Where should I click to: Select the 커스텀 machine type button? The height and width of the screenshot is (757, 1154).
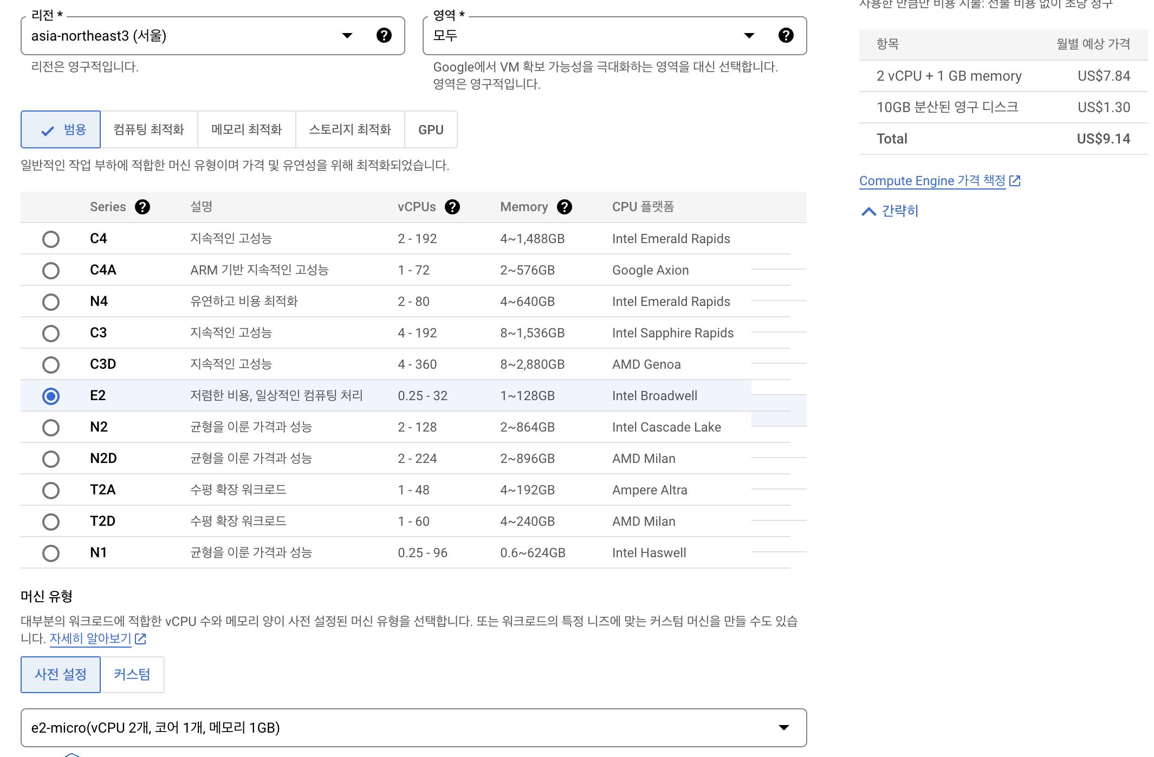click(x=132, y=675)
